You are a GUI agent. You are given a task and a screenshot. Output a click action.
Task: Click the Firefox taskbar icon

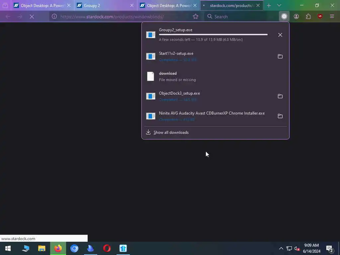pyautogui.click(x=58, y=248)
